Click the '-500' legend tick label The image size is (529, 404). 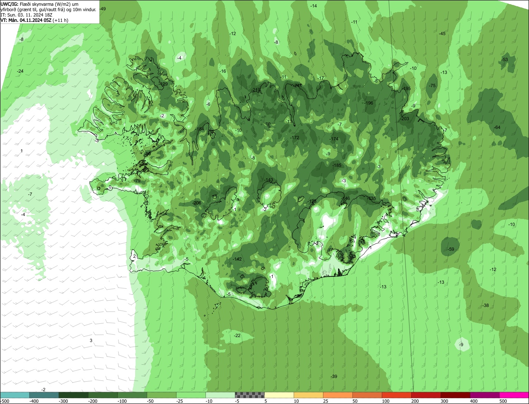[x=5, y=401]
